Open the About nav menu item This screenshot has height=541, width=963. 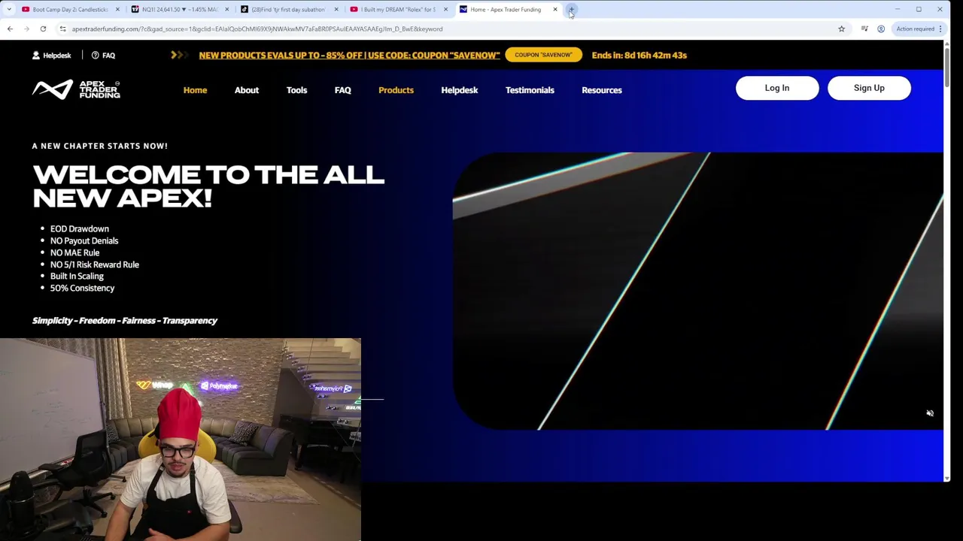(247, 90)
